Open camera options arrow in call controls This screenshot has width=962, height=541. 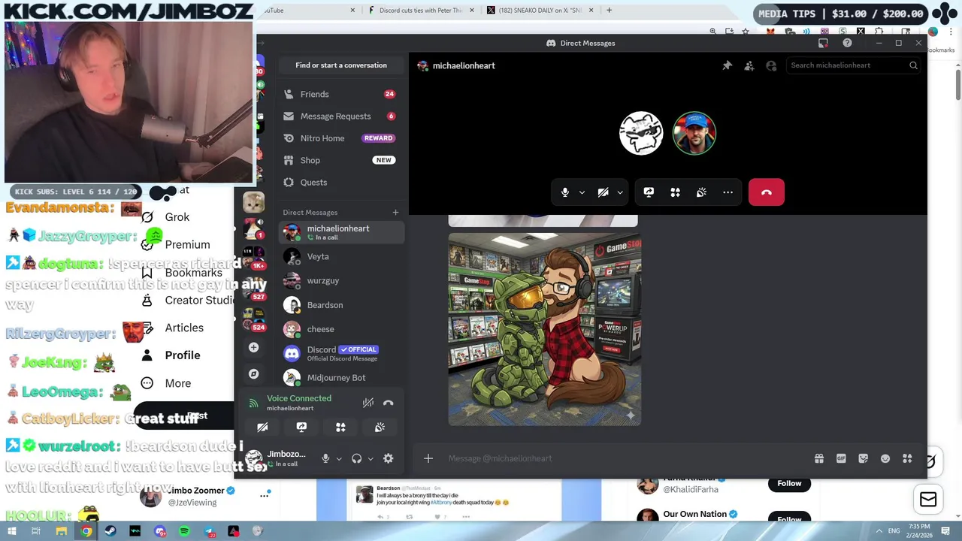tap(620, 192)
